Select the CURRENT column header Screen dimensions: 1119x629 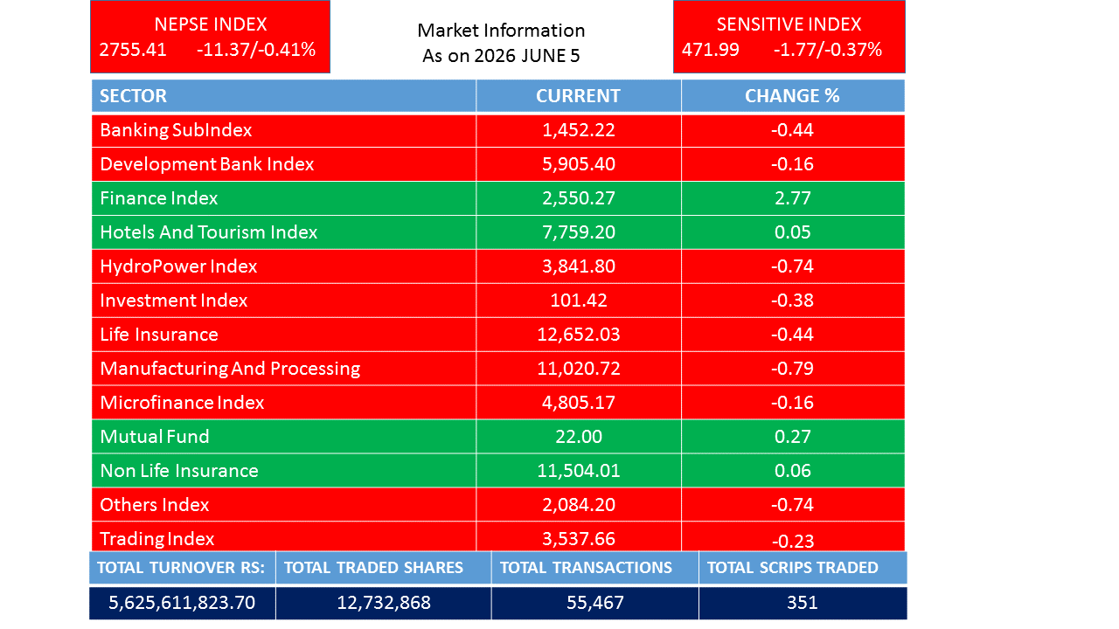tap(579, 96)
